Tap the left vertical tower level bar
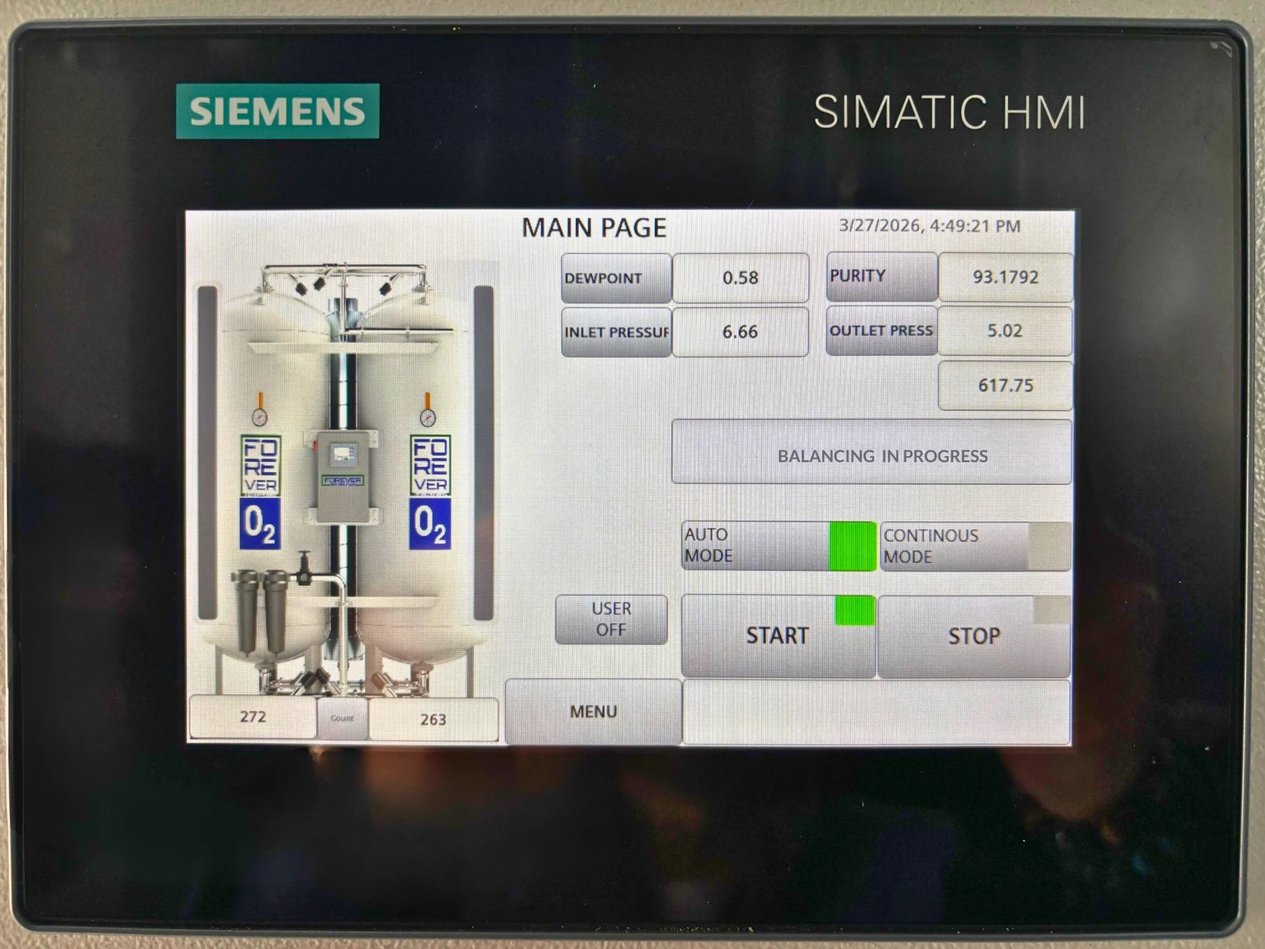This screenshot has width=1265, height=949. pyautogui.click(x=208, y=452)
